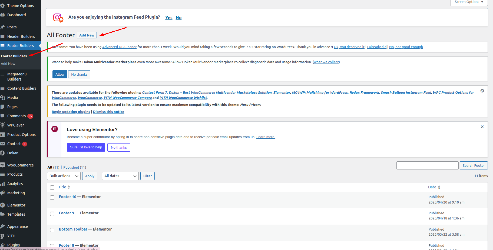493x250 pixels.
Task: Click the Add New footer button
Action: point(87,35)
